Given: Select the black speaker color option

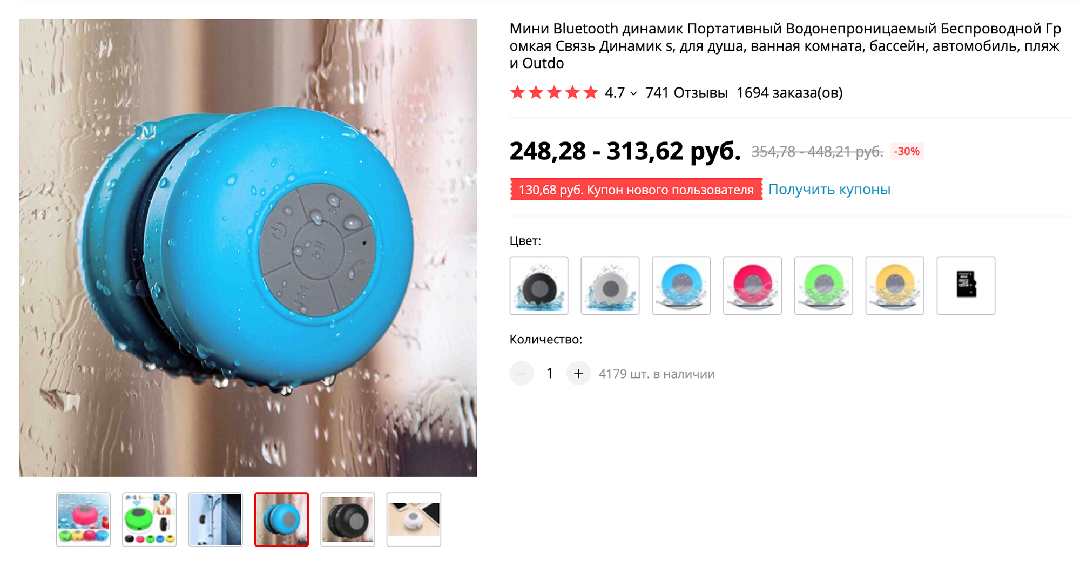Looking at the screenshot, I should tap(538, 285).
